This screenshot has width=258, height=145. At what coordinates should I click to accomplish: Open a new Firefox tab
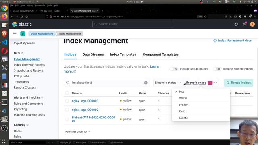coord(102,11)
